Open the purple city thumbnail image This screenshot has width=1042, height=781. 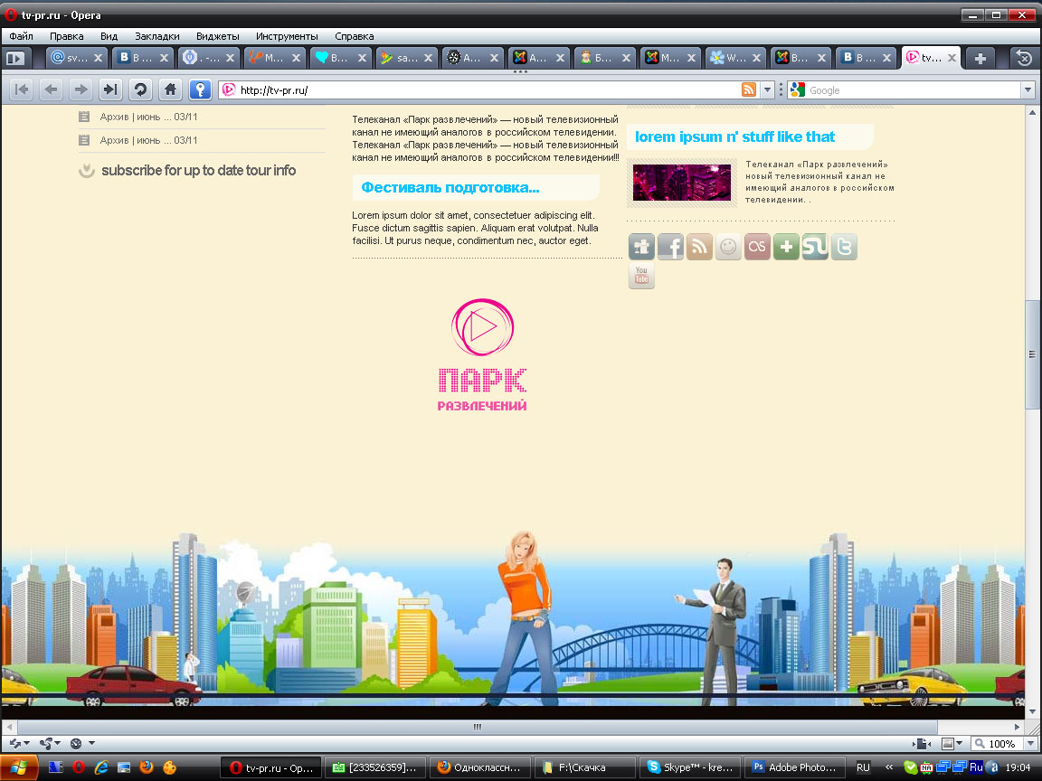(681, 183)
